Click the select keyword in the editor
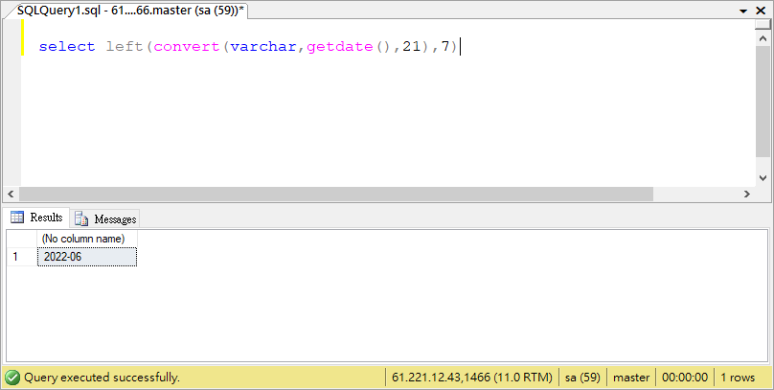Image resolution: width=774 pixels, height=390 pixels. (x=67, y=46)
